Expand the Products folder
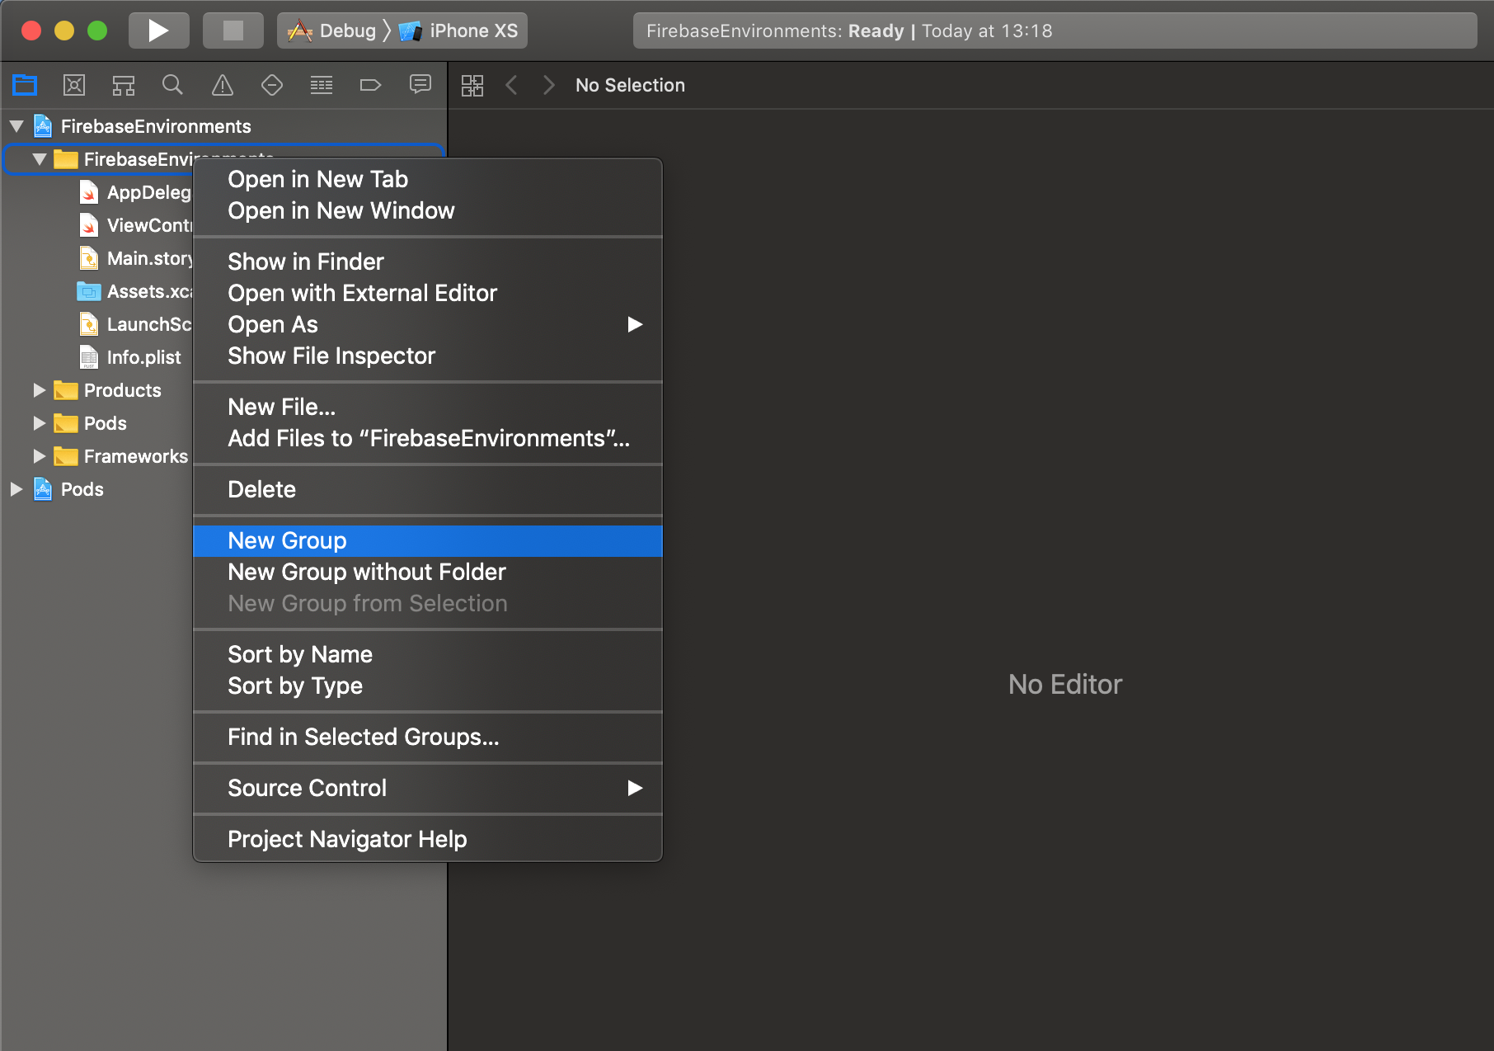 pyautogui.click(x=39, y=390)
